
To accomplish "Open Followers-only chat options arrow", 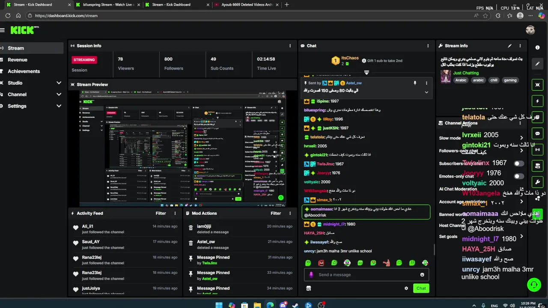I will coord(521,151).
